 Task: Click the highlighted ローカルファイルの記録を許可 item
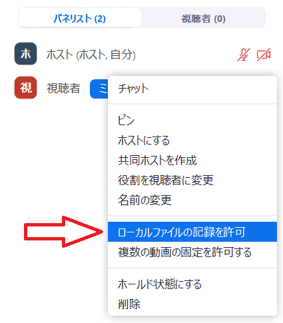click(192, 232)
